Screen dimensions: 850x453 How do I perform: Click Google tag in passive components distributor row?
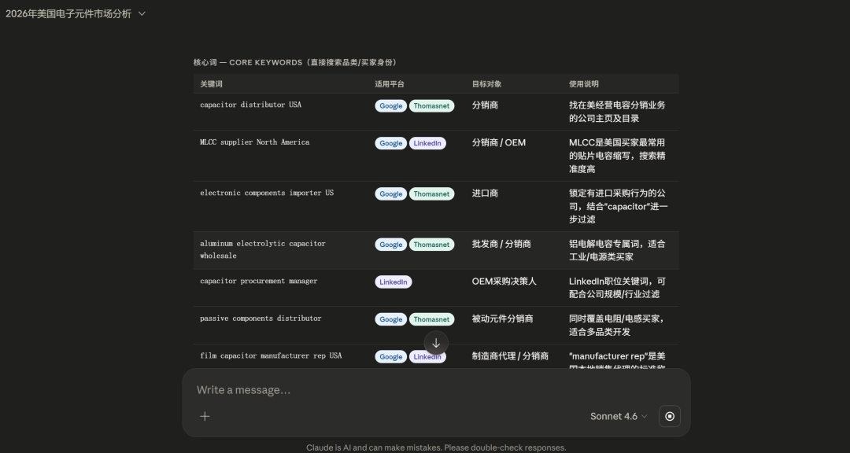point(391,320)
